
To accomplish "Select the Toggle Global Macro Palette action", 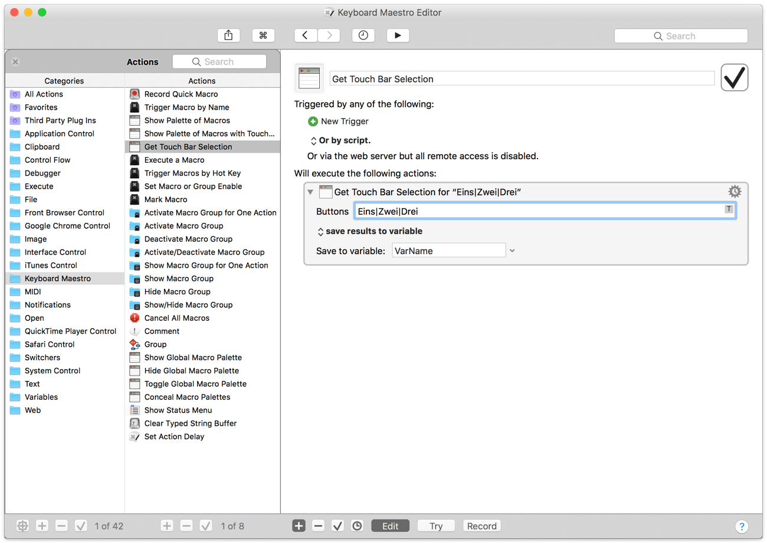I will click(x=202, y=384).
